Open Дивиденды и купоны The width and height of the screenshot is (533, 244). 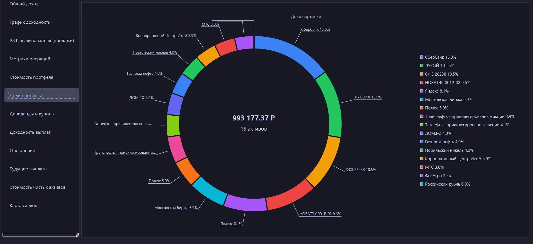(32, 114)
